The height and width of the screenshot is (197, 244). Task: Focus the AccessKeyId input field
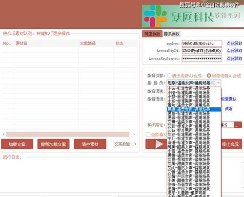click(202, 51)
